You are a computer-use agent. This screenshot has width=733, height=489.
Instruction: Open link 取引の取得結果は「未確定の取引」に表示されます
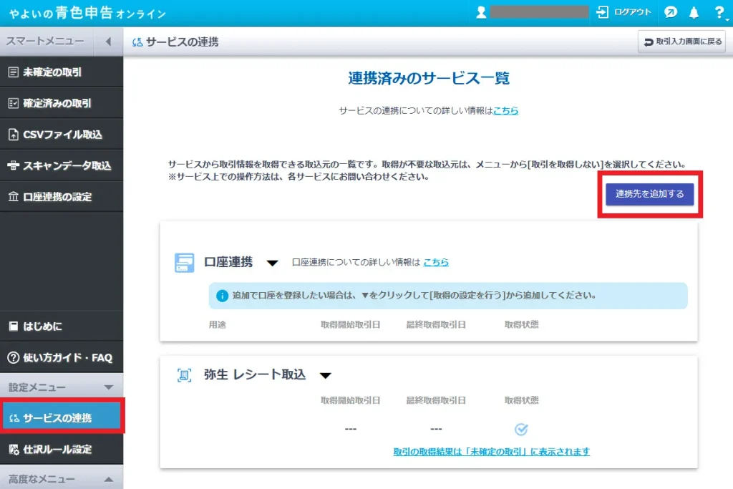tap(491, 452)
